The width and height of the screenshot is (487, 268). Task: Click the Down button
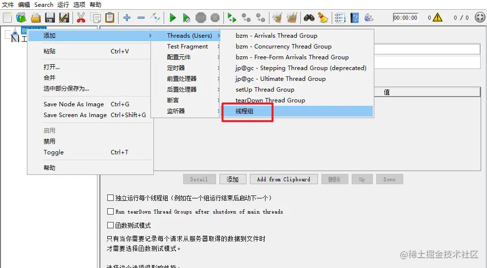pos(390,179)
